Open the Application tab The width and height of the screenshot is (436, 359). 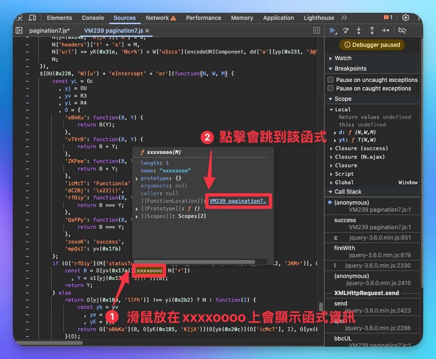pos(278,18)
